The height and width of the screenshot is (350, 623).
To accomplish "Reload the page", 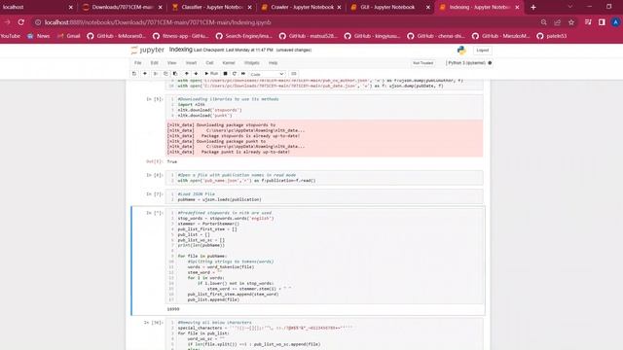I will tap(21, 22).
